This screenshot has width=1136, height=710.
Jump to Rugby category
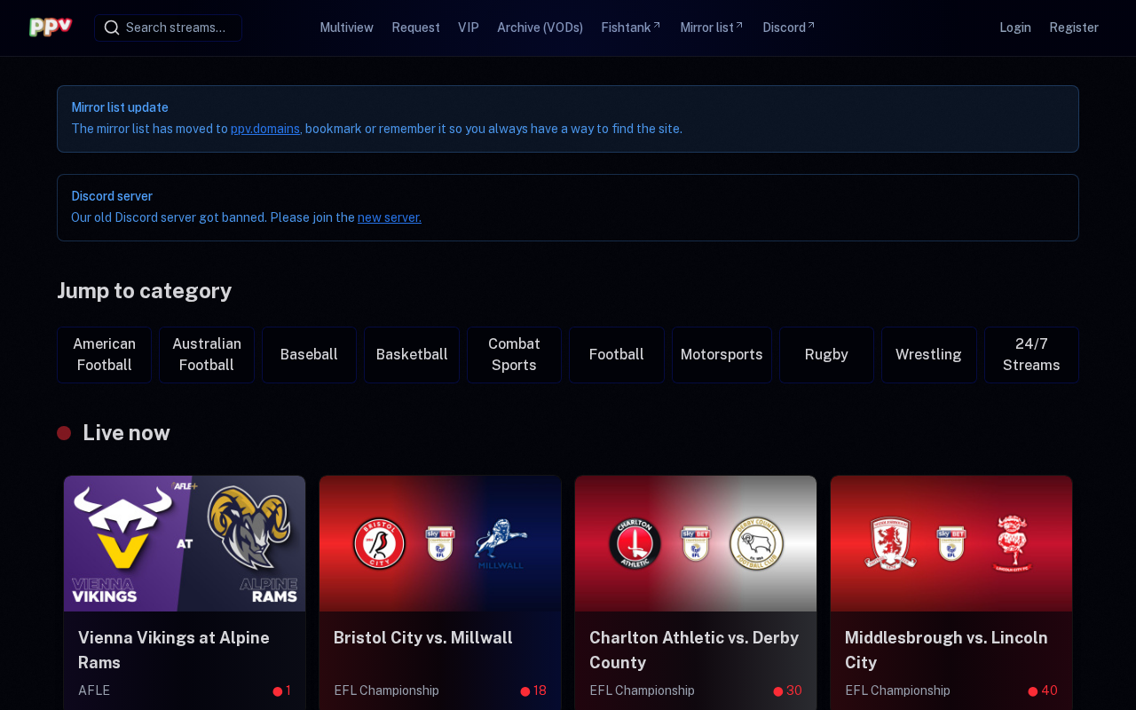coord(826,355)
